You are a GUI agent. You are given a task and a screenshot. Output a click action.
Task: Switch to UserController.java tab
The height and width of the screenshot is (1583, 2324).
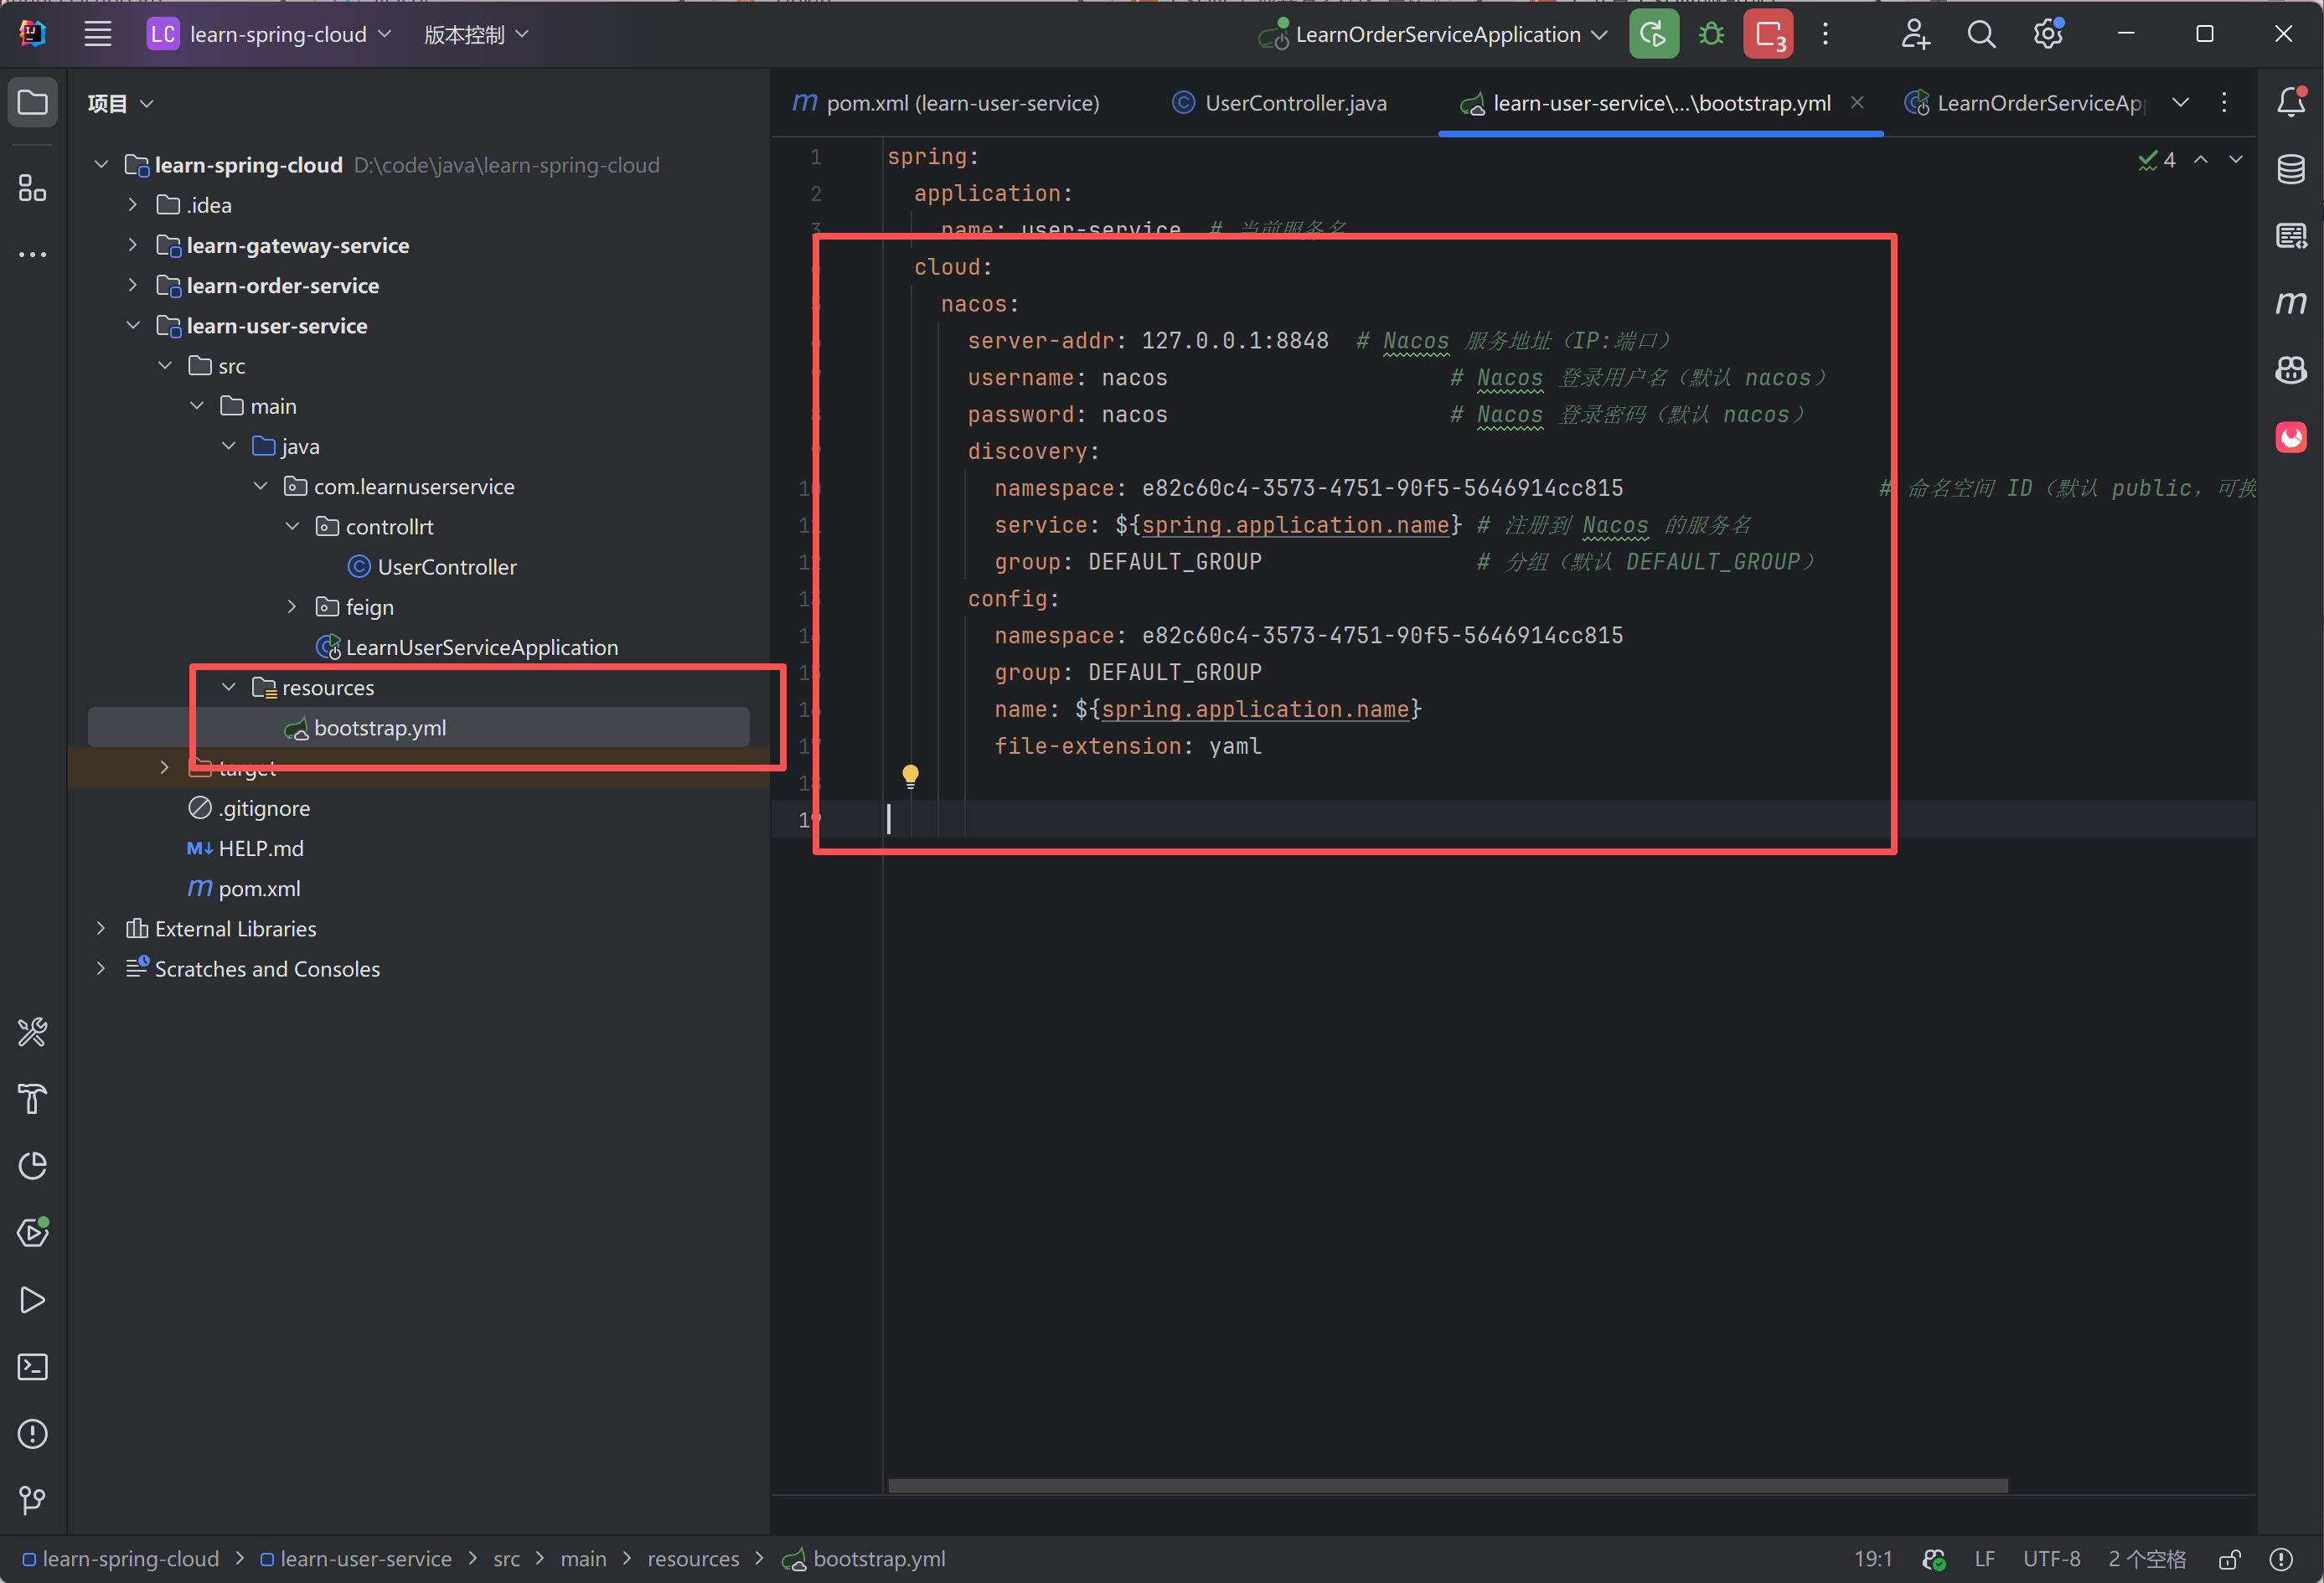click(x=1280, y=103)
